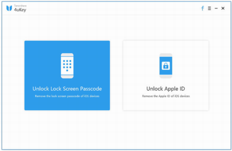Click the Unlock Lock Screen Passcode heading

(x=67, y=89)
